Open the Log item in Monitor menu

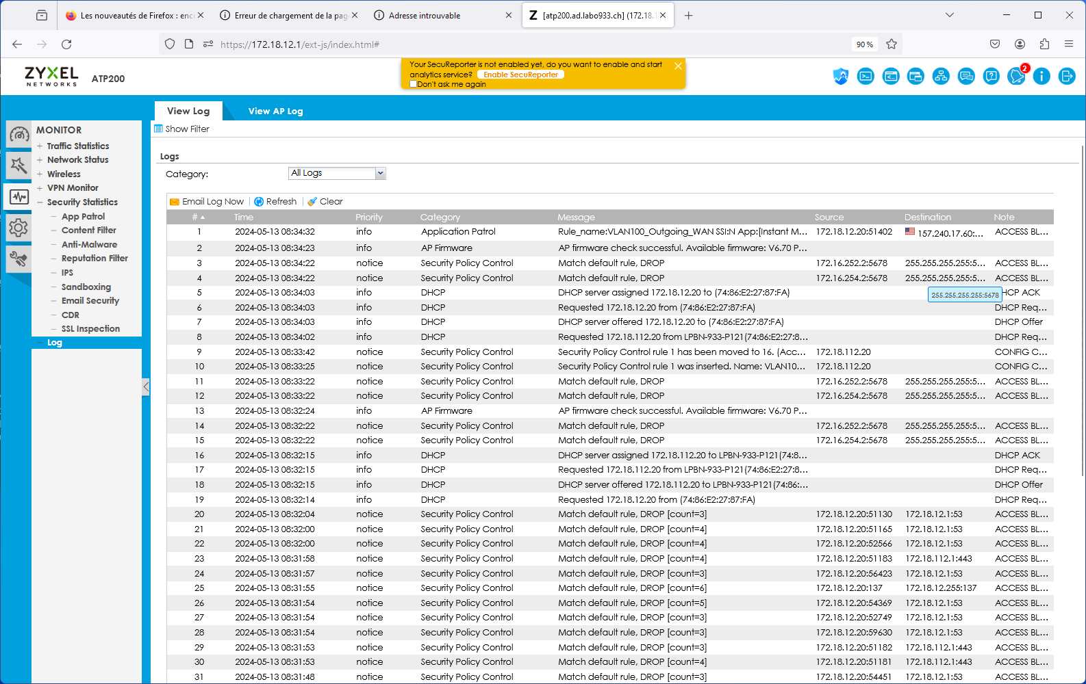(x=55, y=343)
